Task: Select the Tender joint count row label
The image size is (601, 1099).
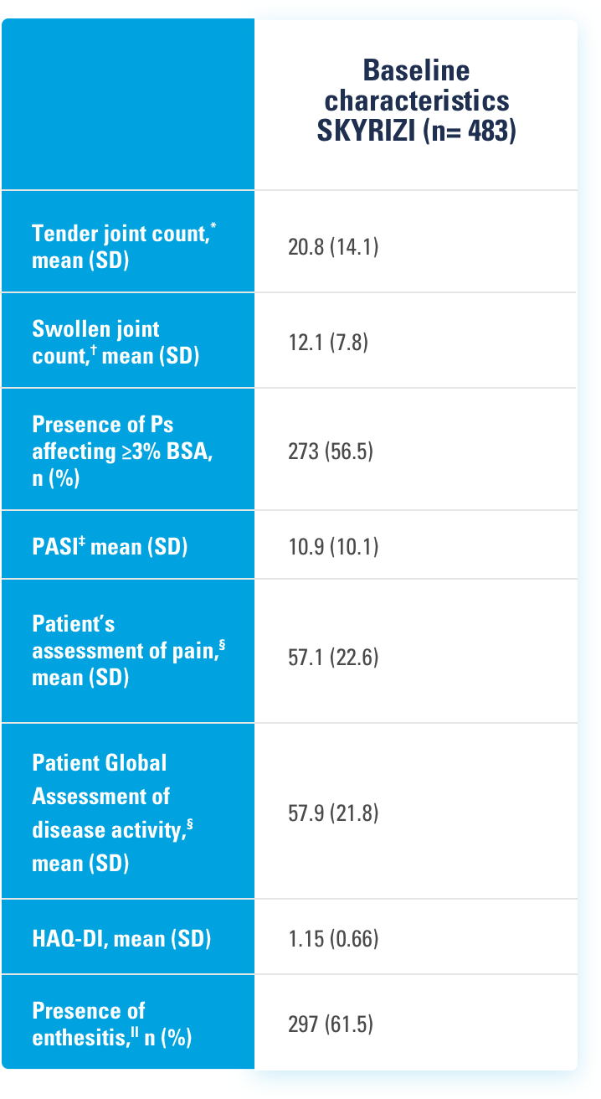Action: point(120,246)
